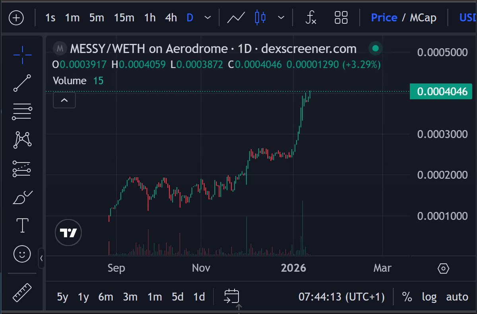
Task: Toggle percent scale mode
Action: pos(407,297)
